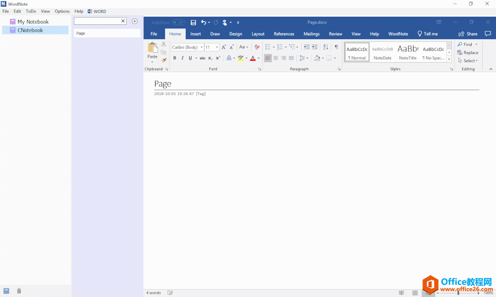Image resolution: width=496 pixels, height=297 pixels.
Task: Toggle bold formatting in the Font group
Action: 175,58
